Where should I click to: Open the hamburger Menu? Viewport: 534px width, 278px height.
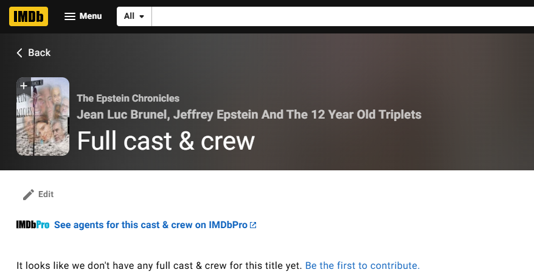(83, 16)
